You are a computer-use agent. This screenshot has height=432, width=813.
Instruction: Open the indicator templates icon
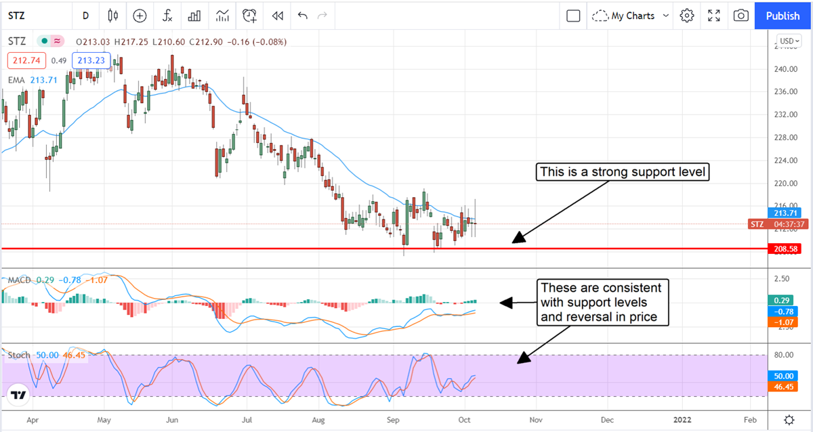coord(222,15)
